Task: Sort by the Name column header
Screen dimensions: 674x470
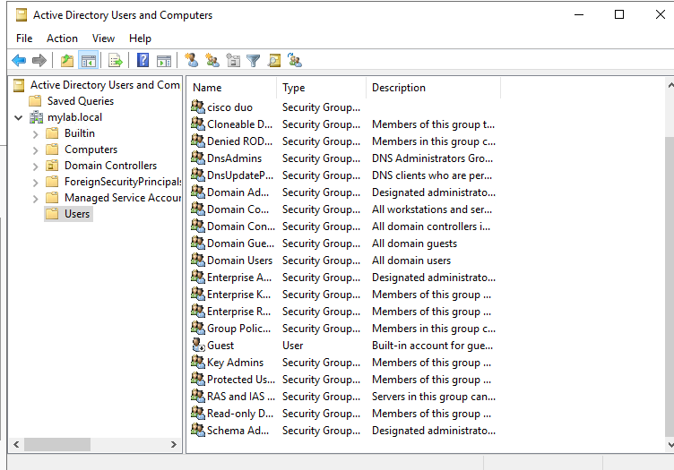Action: [x=232, y=88]
